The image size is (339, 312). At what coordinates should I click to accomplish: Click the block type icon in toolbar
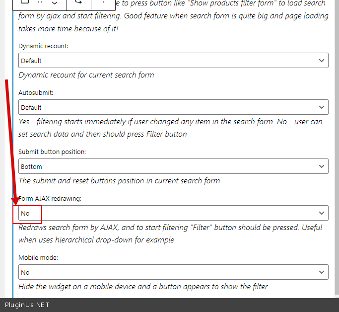point(25,2)
